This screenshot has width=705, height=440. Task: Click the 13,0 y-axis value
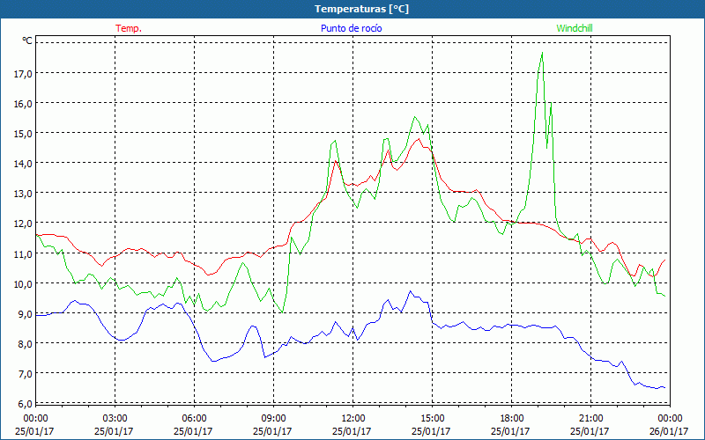23,194
